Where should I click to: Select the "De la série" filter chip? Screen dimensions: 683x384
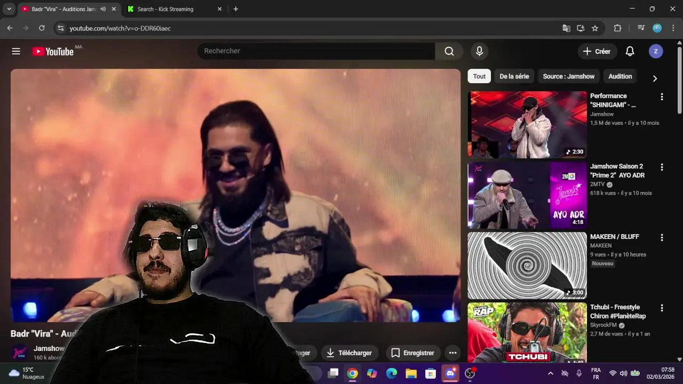[x=514, y=76]
